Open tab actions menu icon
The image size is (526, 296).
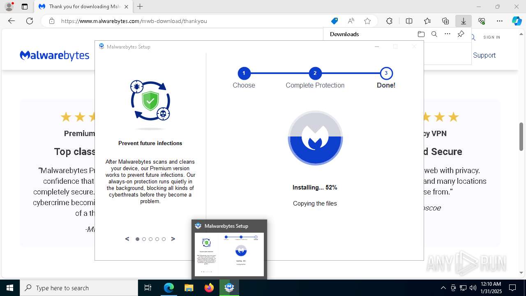(25, 7)
